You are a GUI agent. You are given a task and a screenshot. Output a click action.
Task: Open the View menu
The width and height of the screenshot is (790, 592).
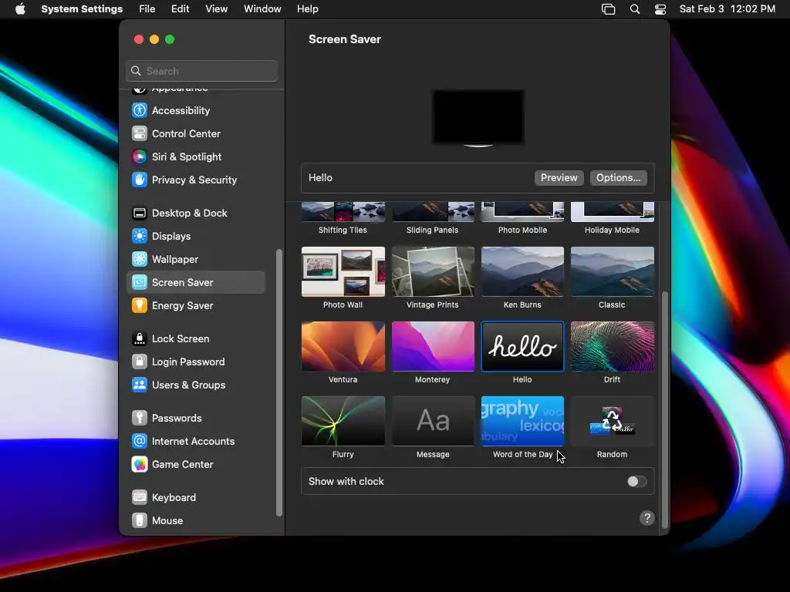pos(216,9)
